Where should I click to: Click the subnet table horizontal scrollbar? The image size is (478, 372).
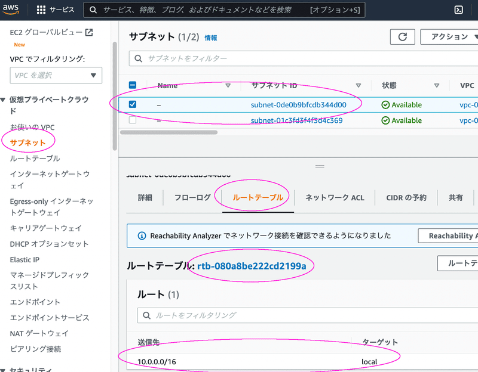pos(169,132)
